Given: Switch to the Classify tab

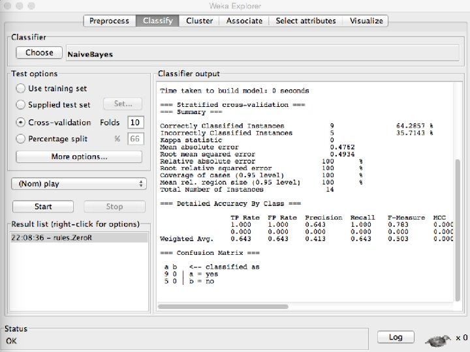Looking at the screenshot, I should (158, 21).
